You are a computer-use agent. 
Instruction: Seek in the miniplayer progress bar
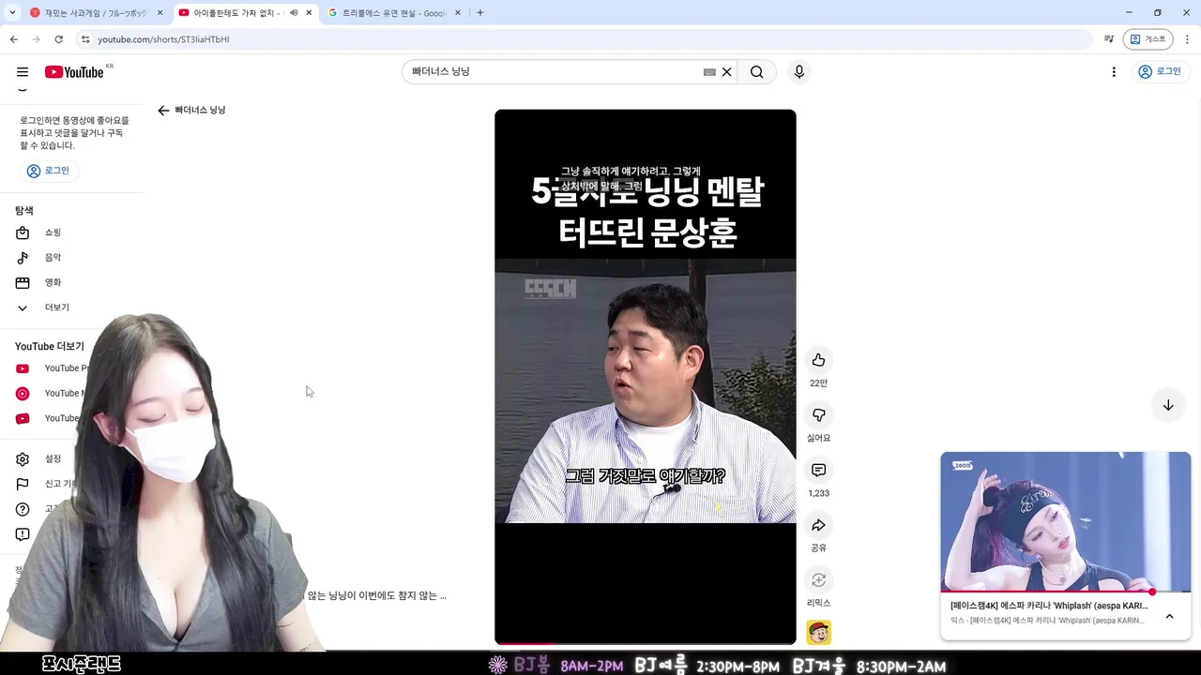point(1066,592)
